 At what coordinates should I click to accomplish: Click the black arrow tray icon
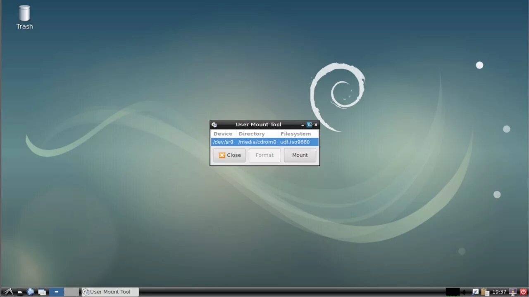click(x=464, y=292)
